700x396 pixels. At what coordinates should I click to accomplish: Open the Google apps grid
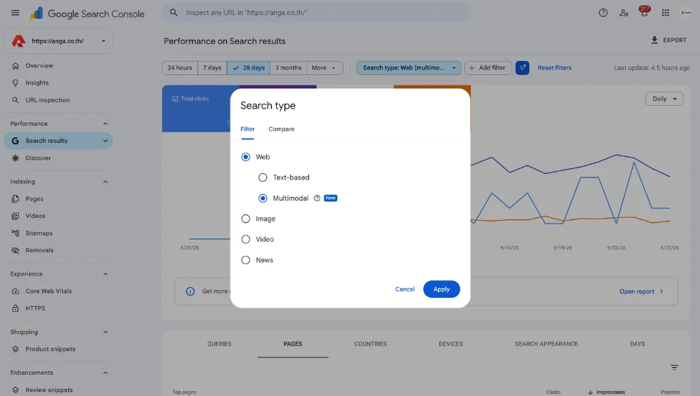pos(665,13)
